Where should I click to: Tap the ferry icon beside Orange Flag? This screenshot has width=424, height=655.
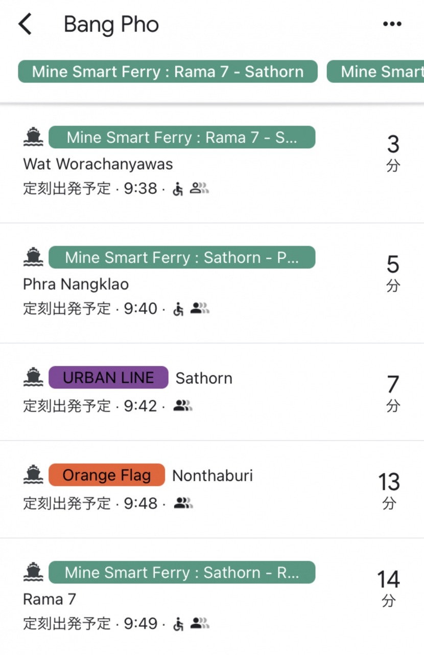click(33, 475)
